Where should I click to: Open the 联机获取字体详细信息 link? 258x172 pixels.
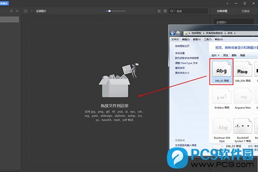187,58
